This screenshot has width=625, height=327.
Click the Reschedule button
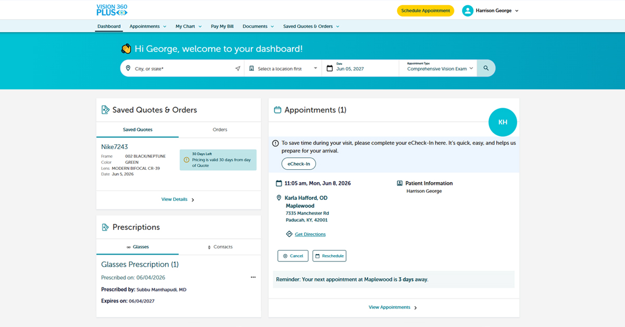(329, 256)
